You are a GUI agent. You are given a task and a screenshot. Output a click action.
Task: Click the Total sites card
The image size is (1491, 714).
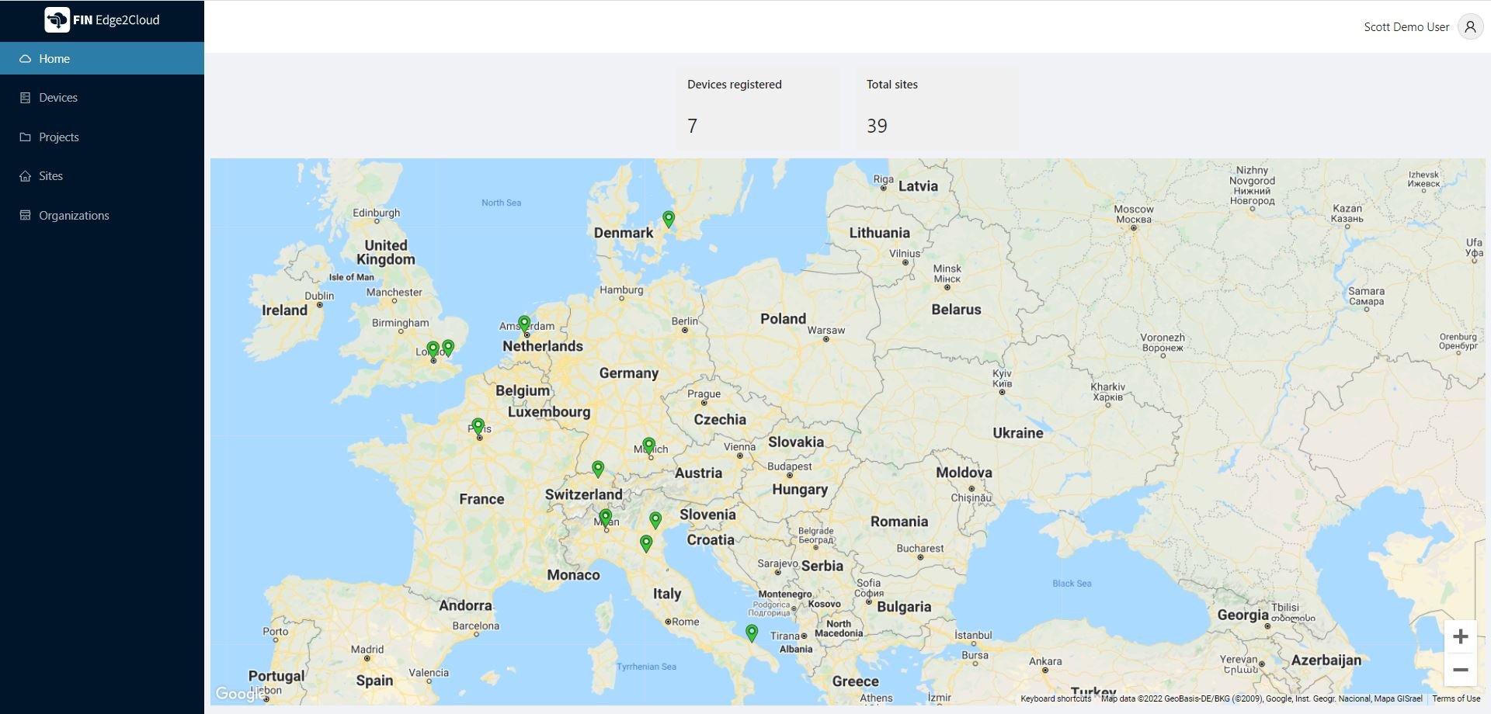[937, 109]
